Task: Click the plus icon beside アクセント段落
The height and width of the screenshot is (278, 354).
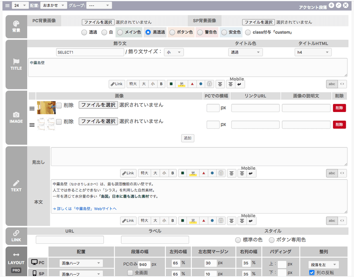Action: (331, 5)
